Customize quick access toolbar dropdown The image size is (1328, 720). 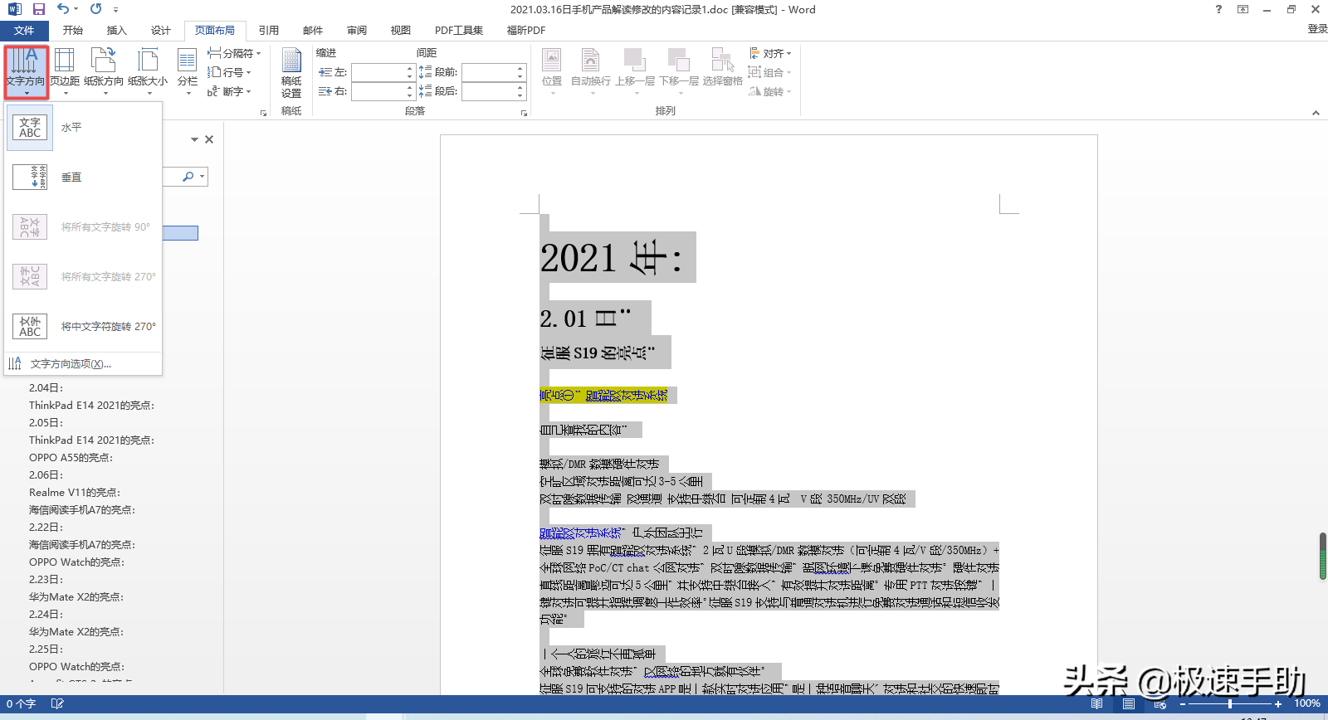(115, 10)
